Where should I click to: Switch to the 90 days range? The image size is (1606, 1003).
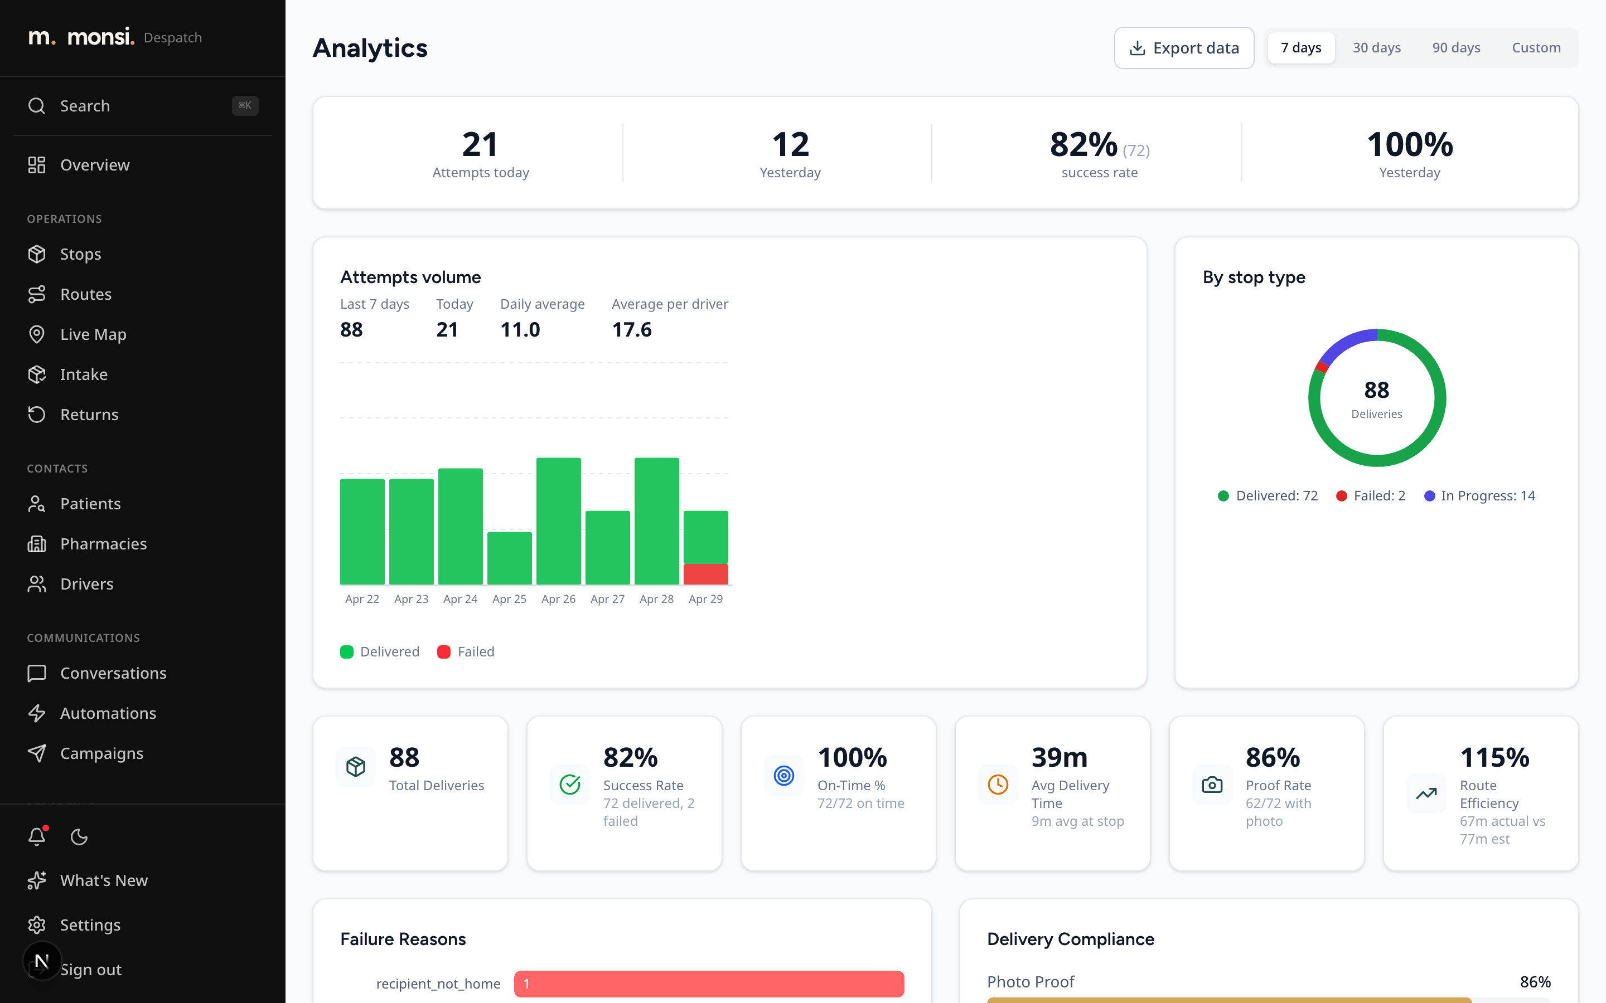click(x=1456, y=48)
